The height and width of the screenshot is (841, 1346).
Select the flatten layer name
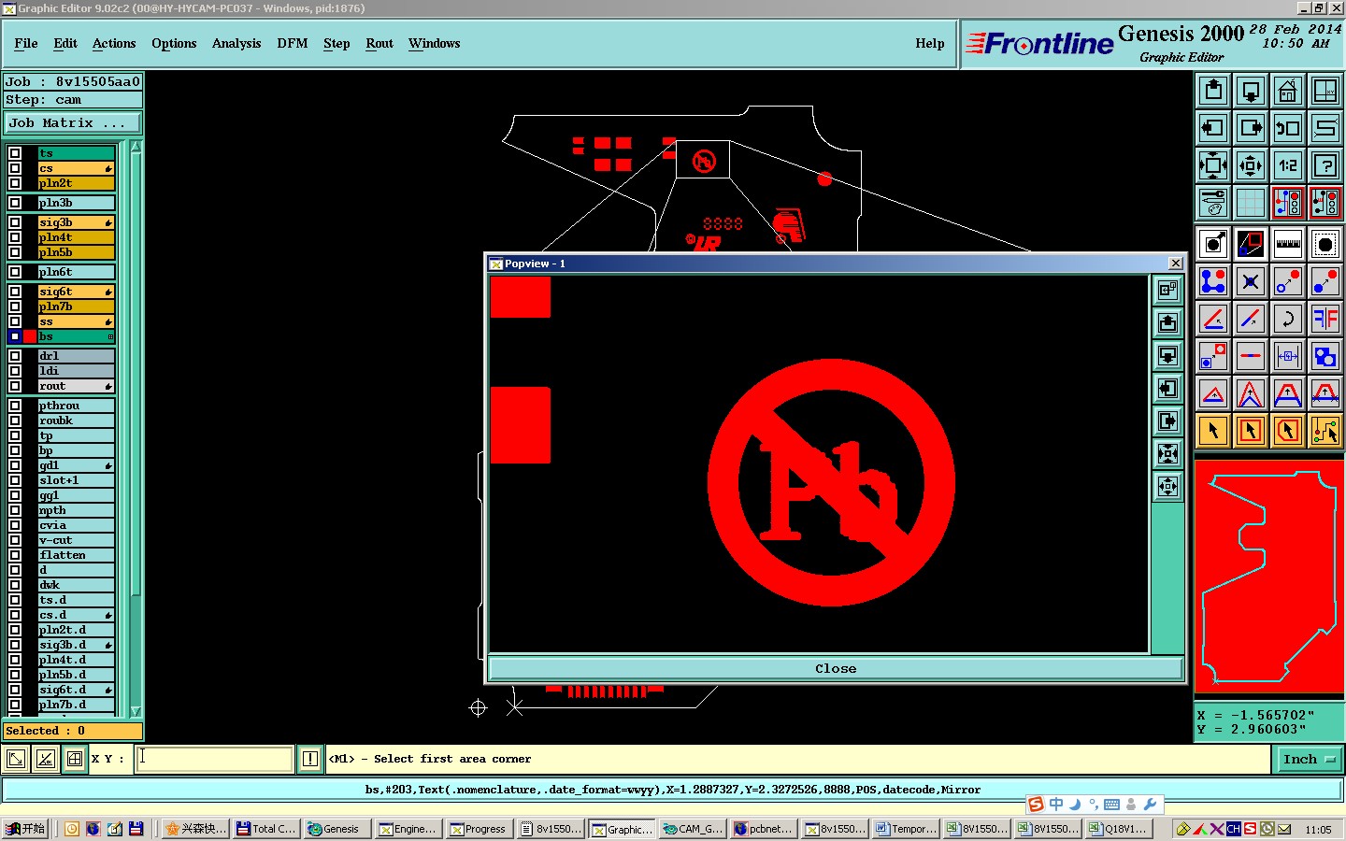click(x=76, y=555)
